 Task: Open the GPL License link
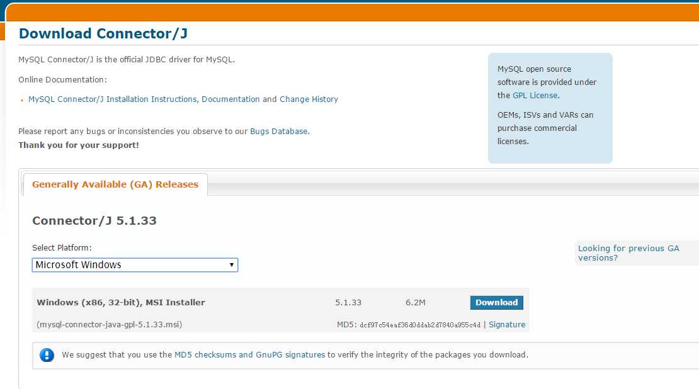(x=535, y=95)
